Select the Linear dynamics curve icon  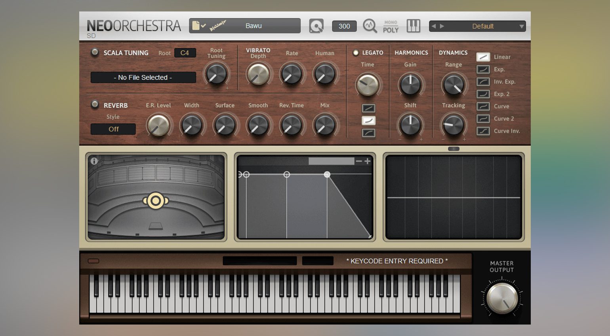(483, 57)
